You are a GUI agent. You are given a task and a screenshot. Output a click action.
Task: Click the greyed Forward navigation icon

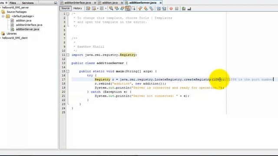click(x=102, y=9)
